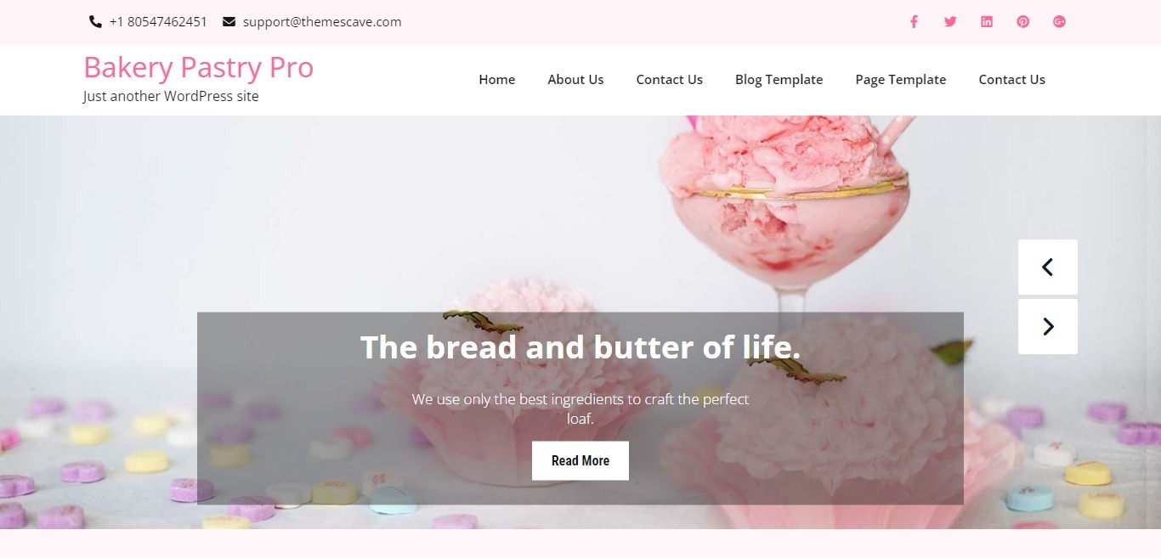Open the Twitter social icon
Screen dimensions: 1161x558
point(950,22)
